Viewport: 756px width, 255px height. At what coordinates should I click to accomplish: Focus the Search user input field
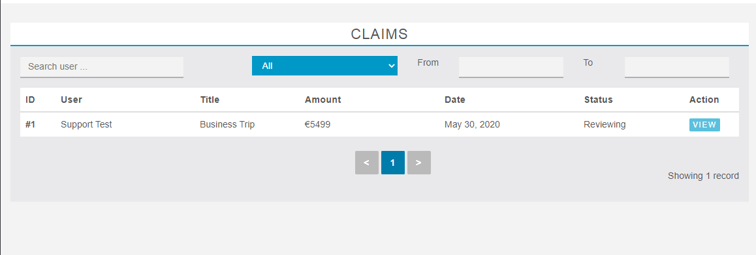(x=102, y=67)
